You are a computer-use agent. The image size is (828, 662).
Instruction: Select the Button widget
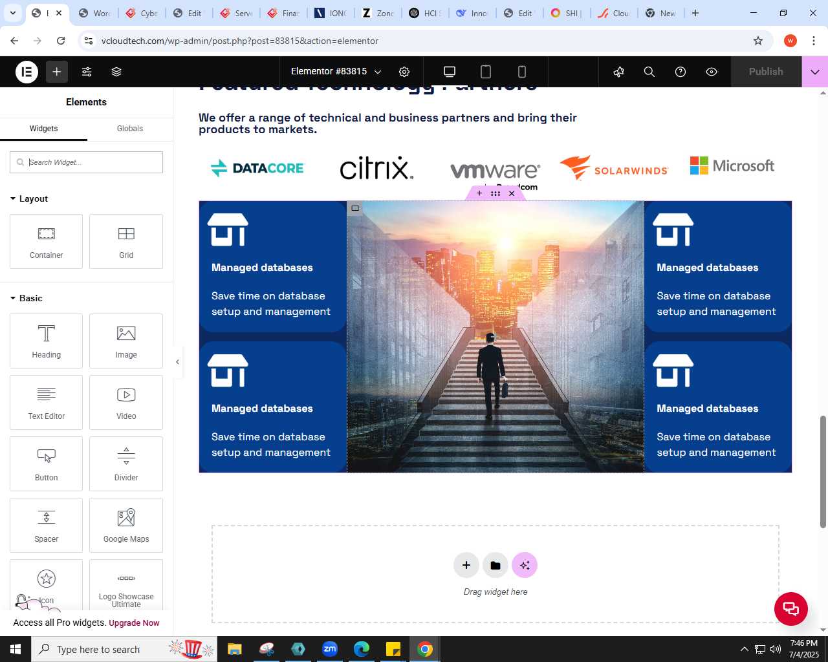point(46,464)
